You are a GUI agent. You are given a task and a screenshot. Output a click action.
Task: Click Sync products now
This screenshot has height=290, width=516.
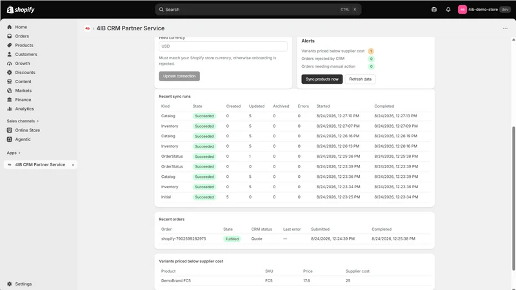pyautogui.click(x=322, y=79)
